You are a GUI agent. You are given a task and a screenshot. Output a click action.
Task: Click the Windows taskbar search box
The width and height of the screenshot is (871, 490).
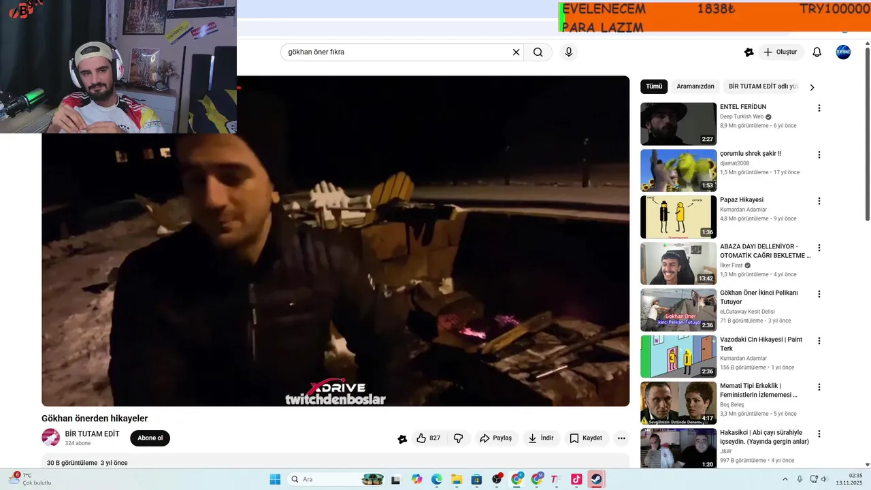point(336,479)
